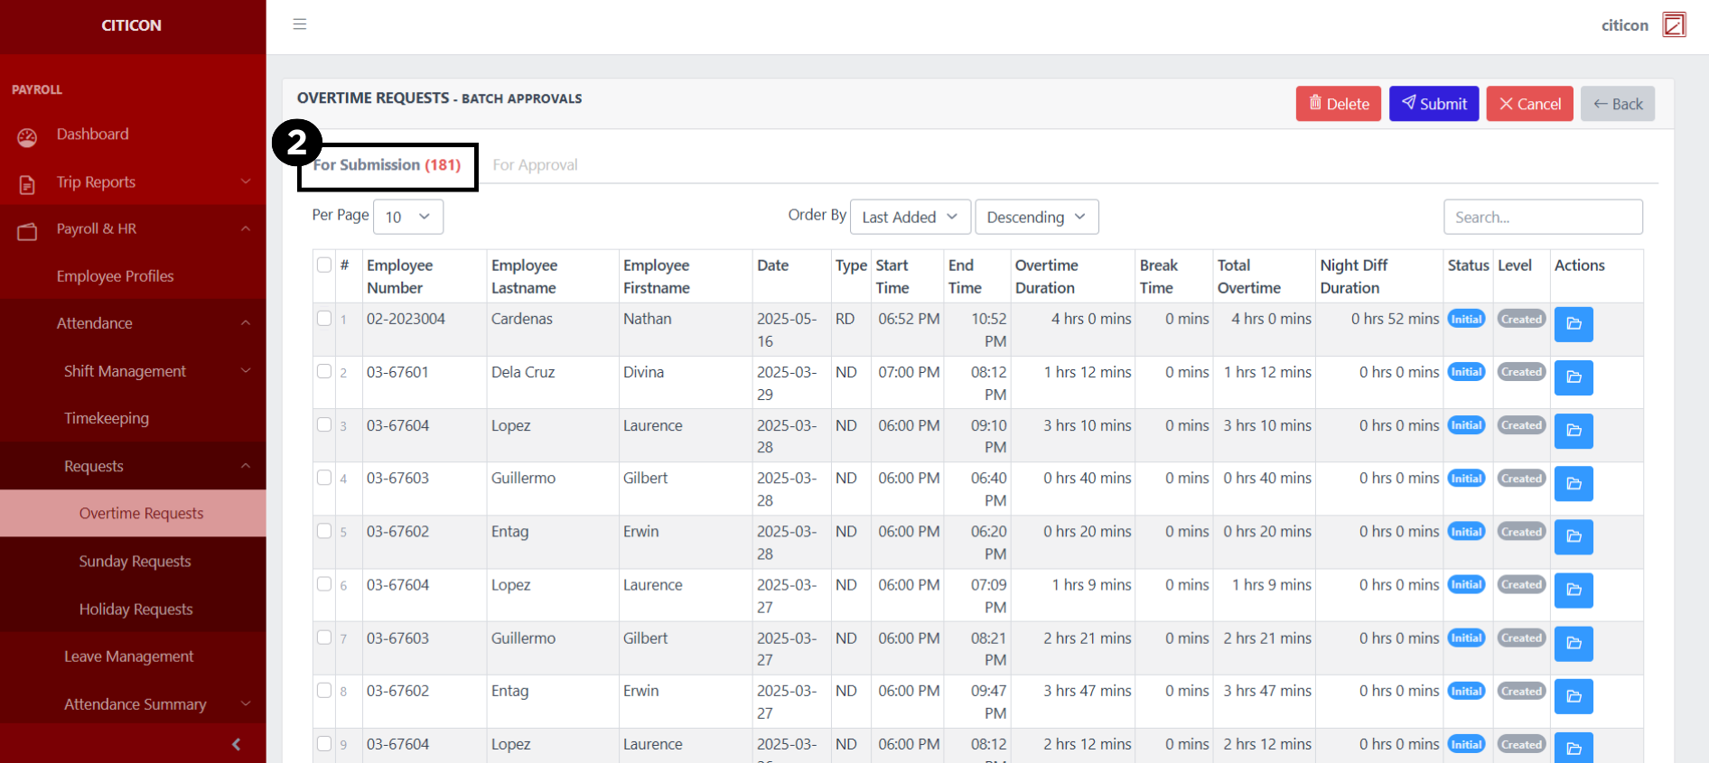
Task: Open folder action for row 5 Erwin Entag
Action: pyautogui.click(x=1573, y=536)
